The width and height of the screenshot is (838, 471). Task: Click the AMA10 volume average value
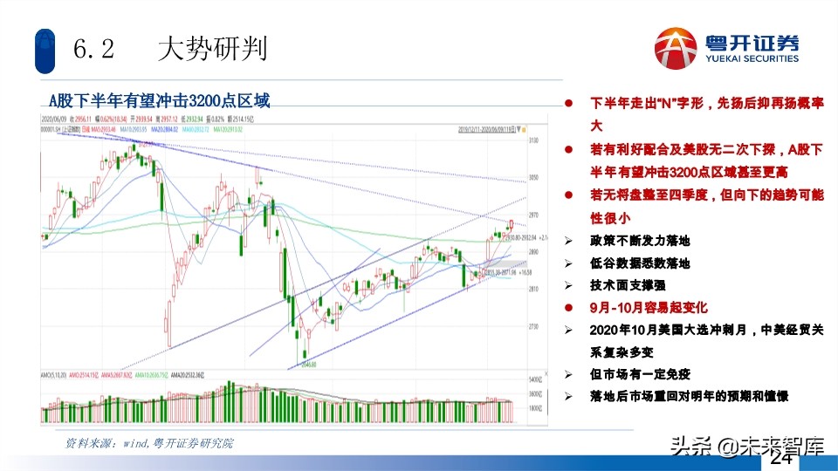151,375
